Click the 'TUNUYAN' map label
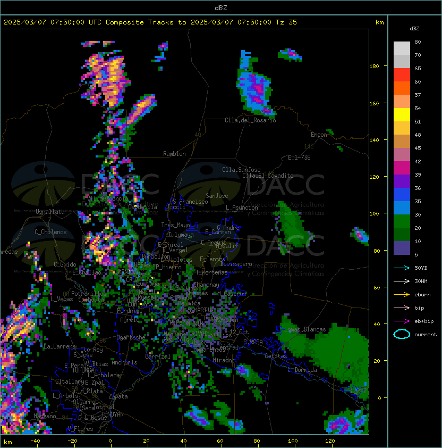Image resolution: width=442 pixels, height=448 pixels. [x=113, y=414]
